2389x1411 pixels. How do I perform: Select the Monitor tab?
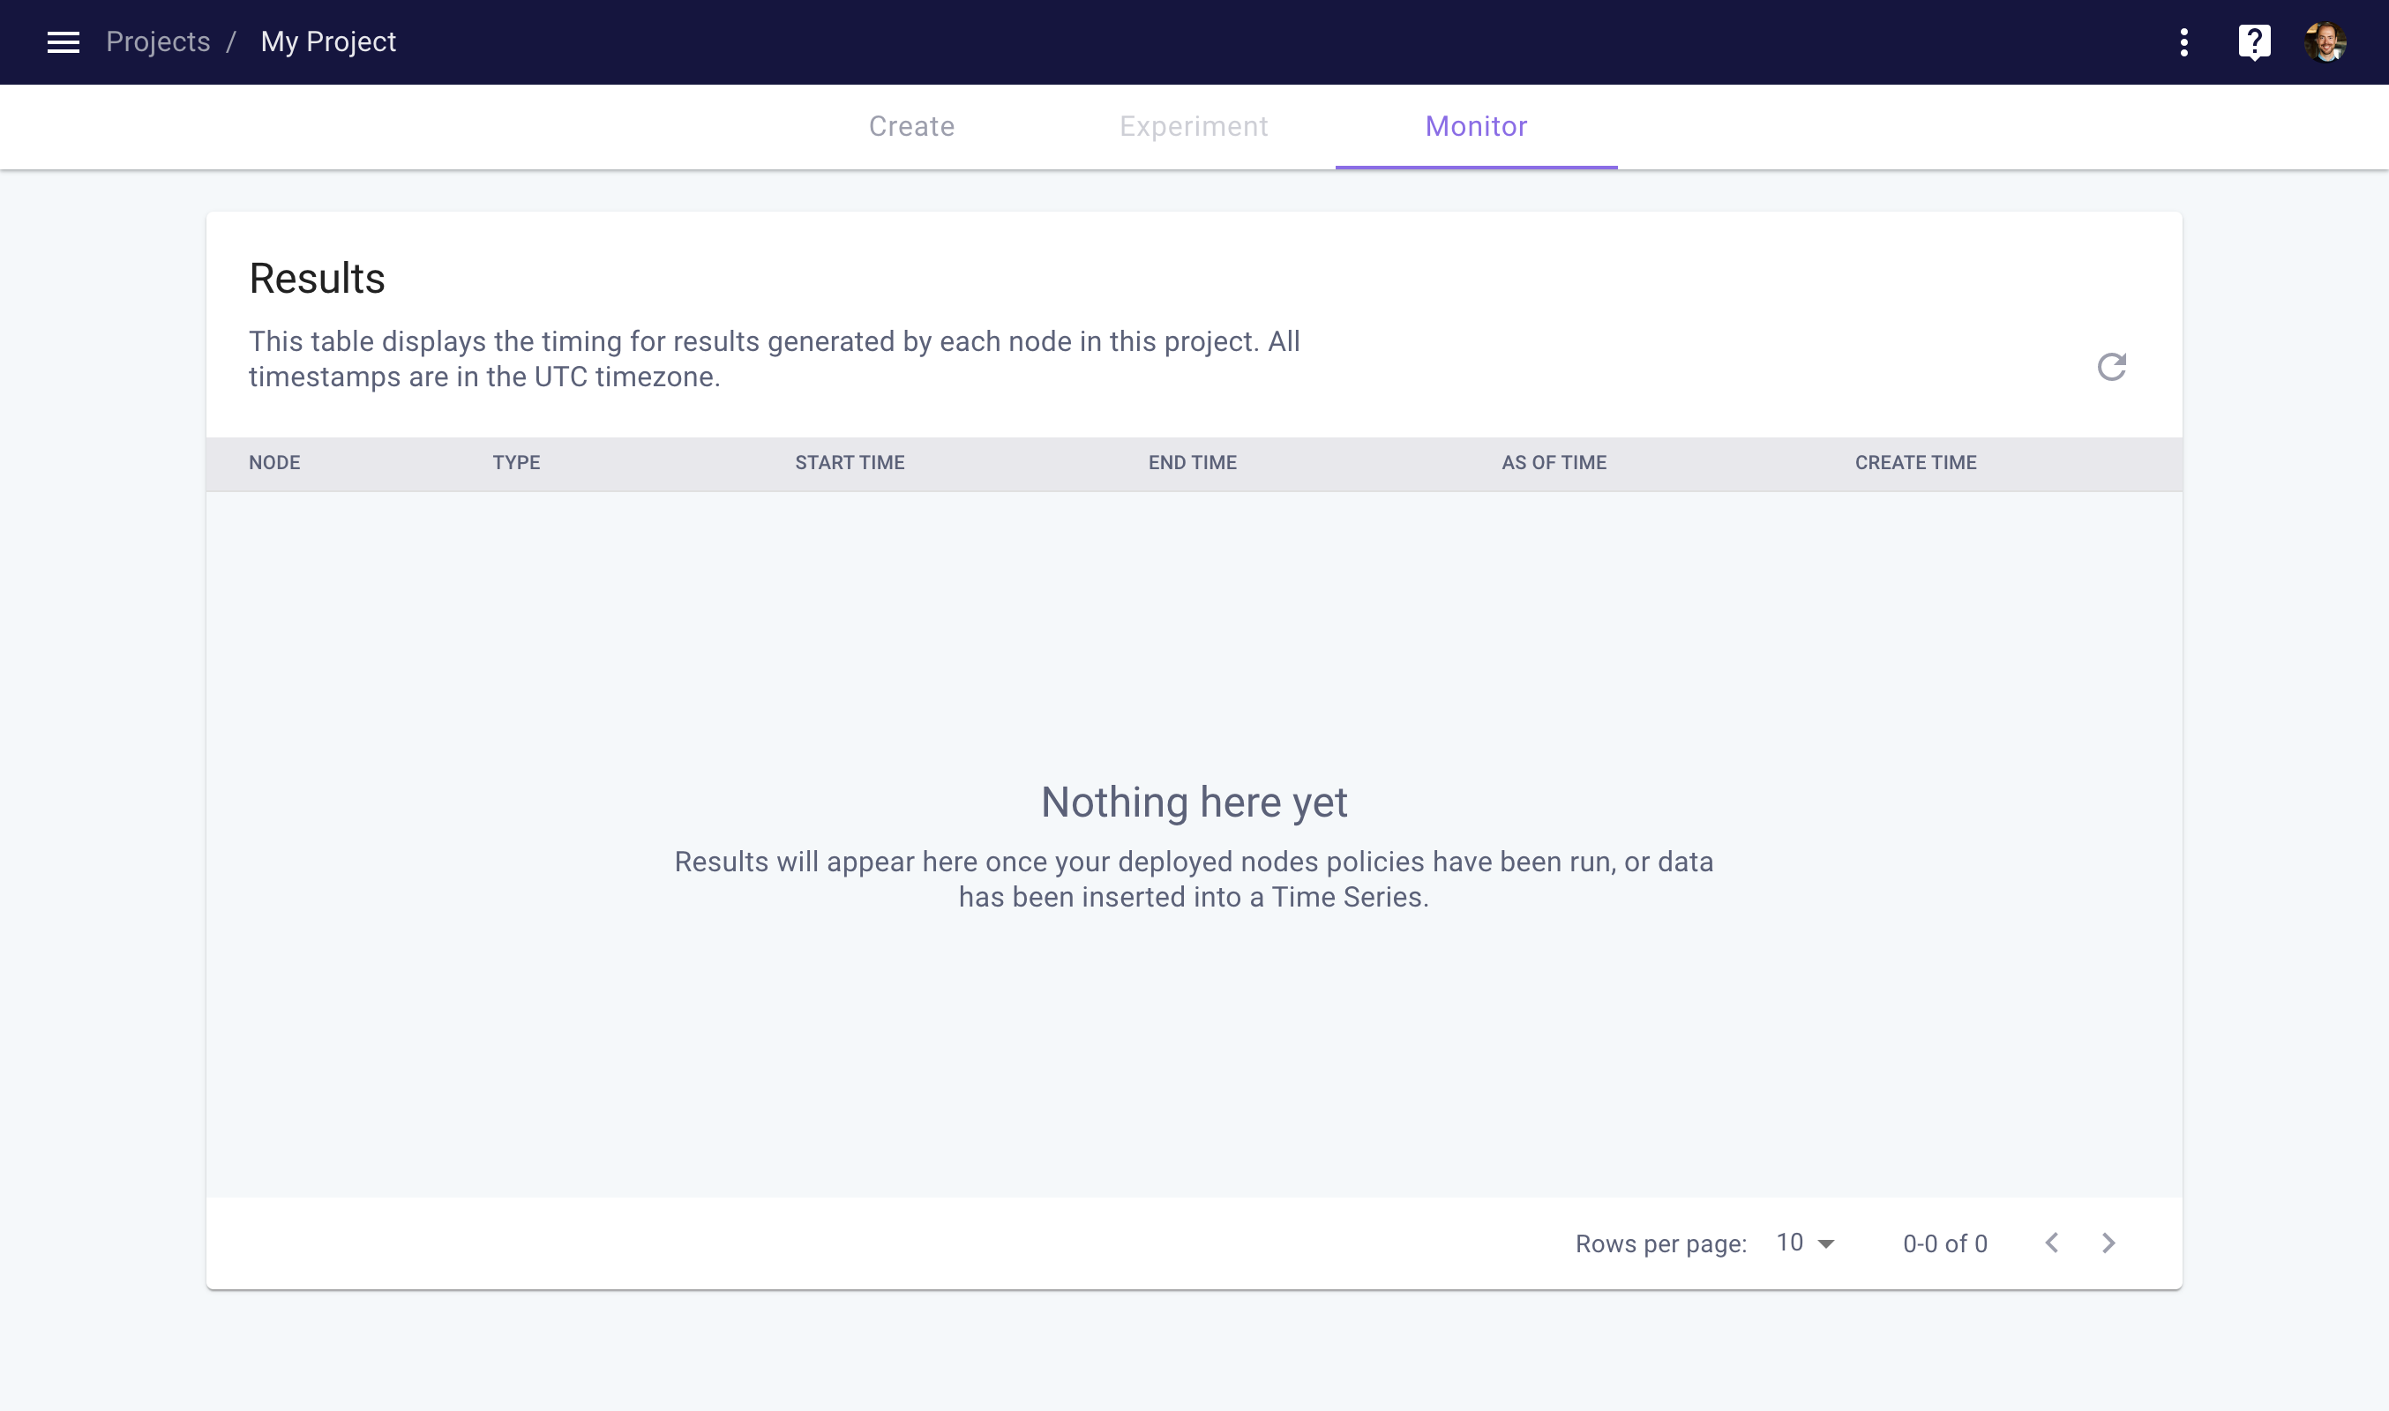click(x=1475, y=126)
